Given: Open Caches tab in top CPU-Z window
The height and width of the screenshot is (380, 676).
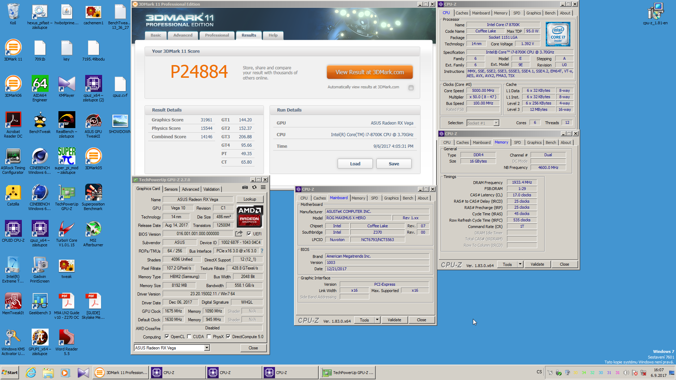Looking at the screenshot, I should 462,13.
